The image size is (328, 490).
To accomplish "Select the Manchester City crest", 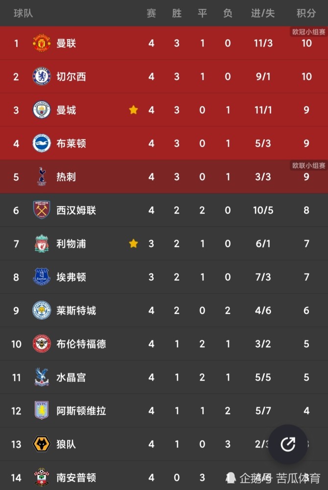I will tap(42, 110).
